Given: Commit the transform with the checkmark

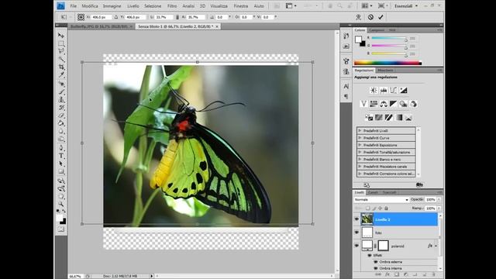Looking at the screenshot, I should pos(381,17).
